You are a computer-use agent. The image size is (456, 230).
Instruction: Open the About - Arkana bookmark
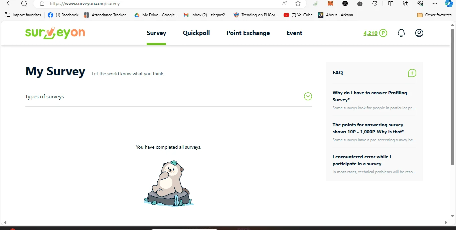point(335,15)
